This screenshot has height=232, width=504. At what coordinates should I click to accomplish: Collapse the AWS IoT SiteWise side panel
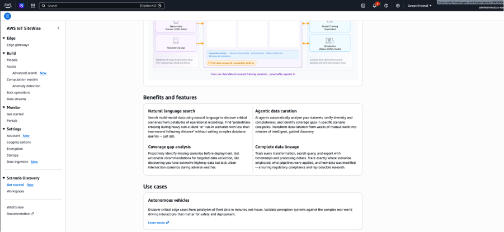58,29
